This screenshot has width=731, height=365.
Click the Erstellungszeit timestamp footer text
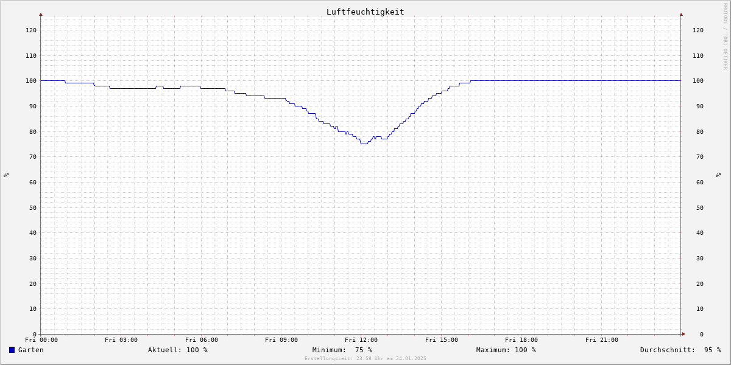tap(365, 358)
